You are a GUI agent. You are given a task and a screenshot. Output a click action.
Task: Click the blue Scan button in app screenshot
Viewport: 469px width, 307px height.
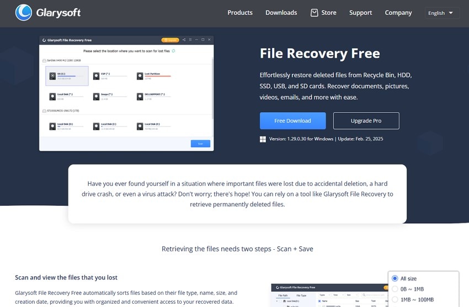200,144
